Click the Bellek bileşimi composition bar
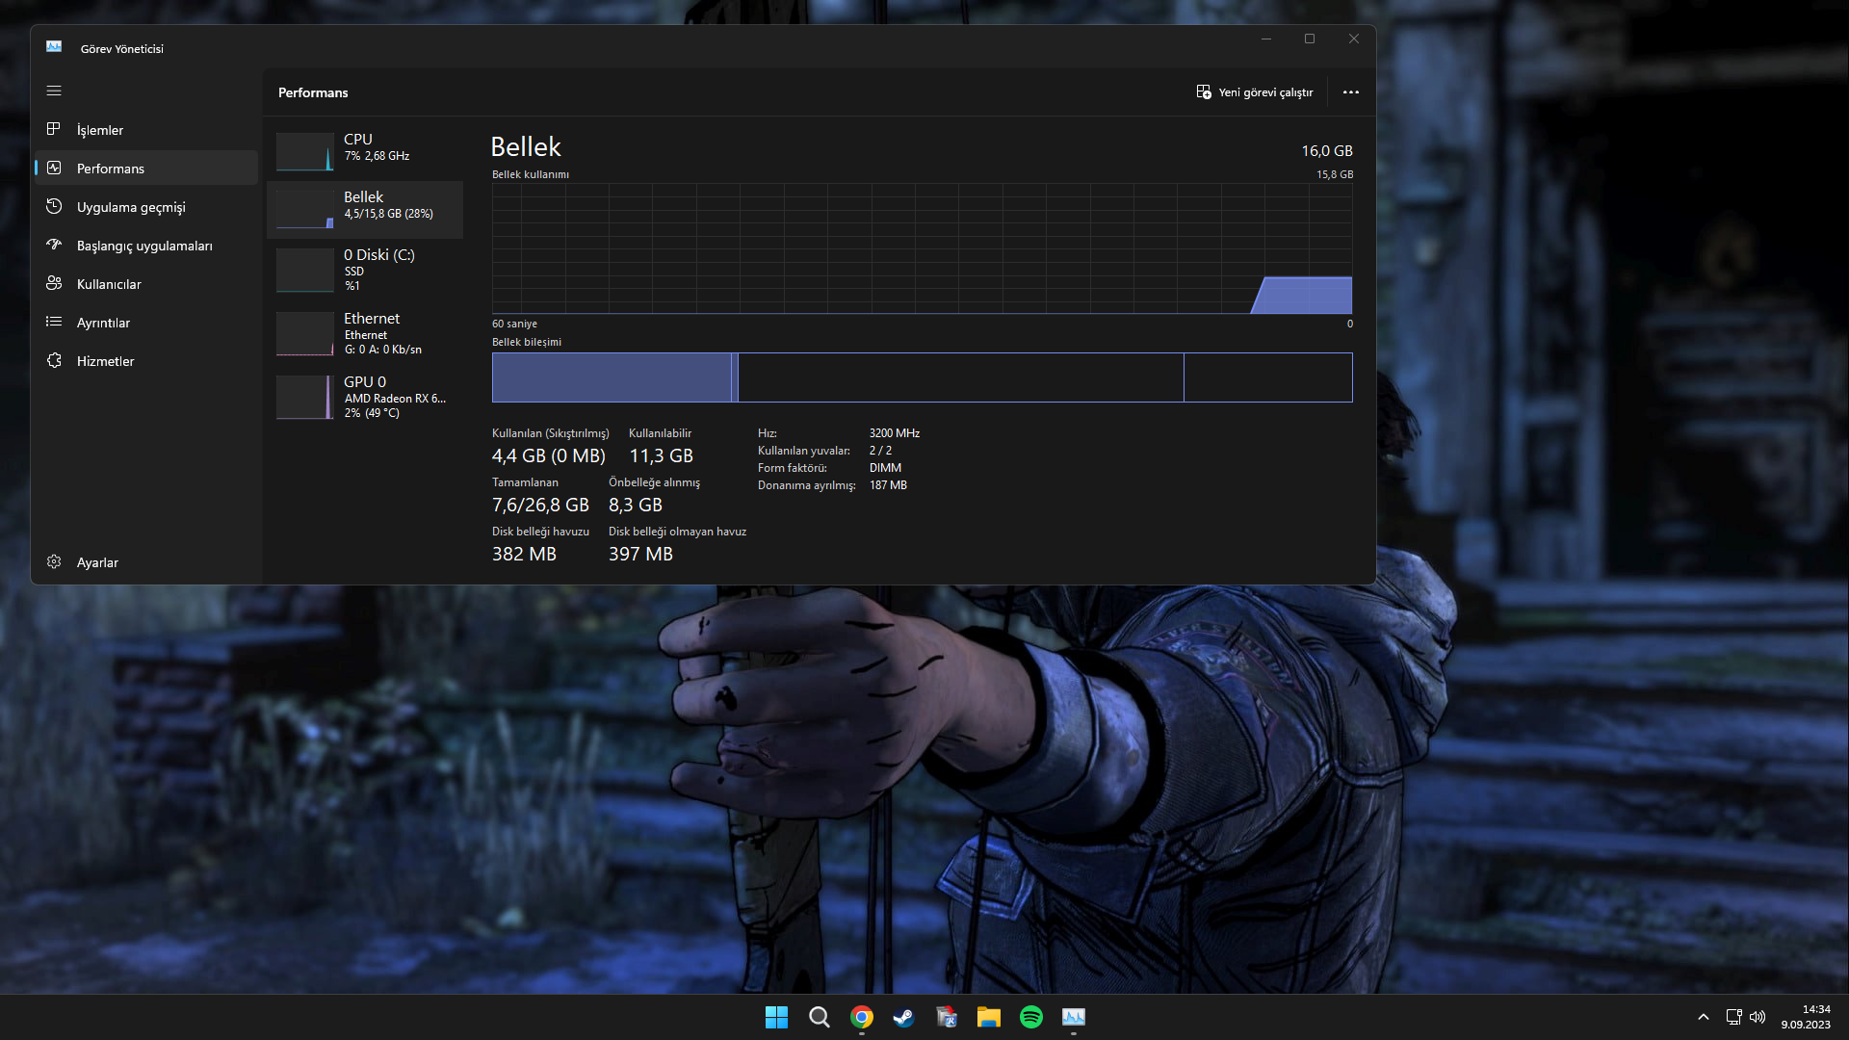This screenshot has height=1040, width=1849. tap(922, 377)
